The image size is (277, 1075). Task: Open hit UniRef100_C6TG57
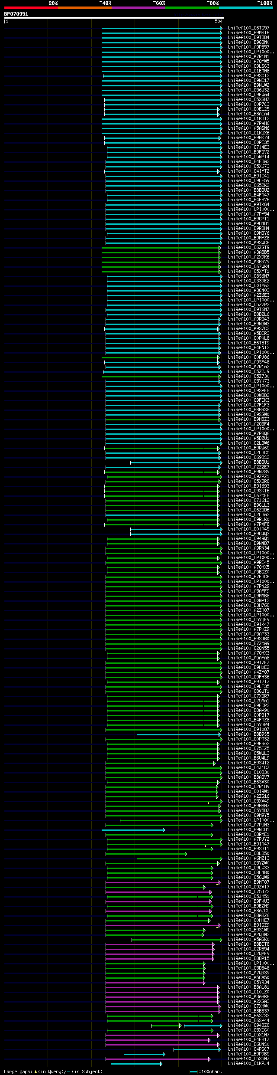point(248,28)
